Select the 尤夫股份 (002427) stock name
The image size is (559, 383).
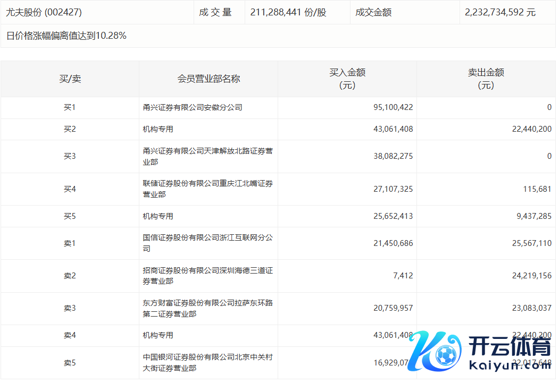point(44,12)
